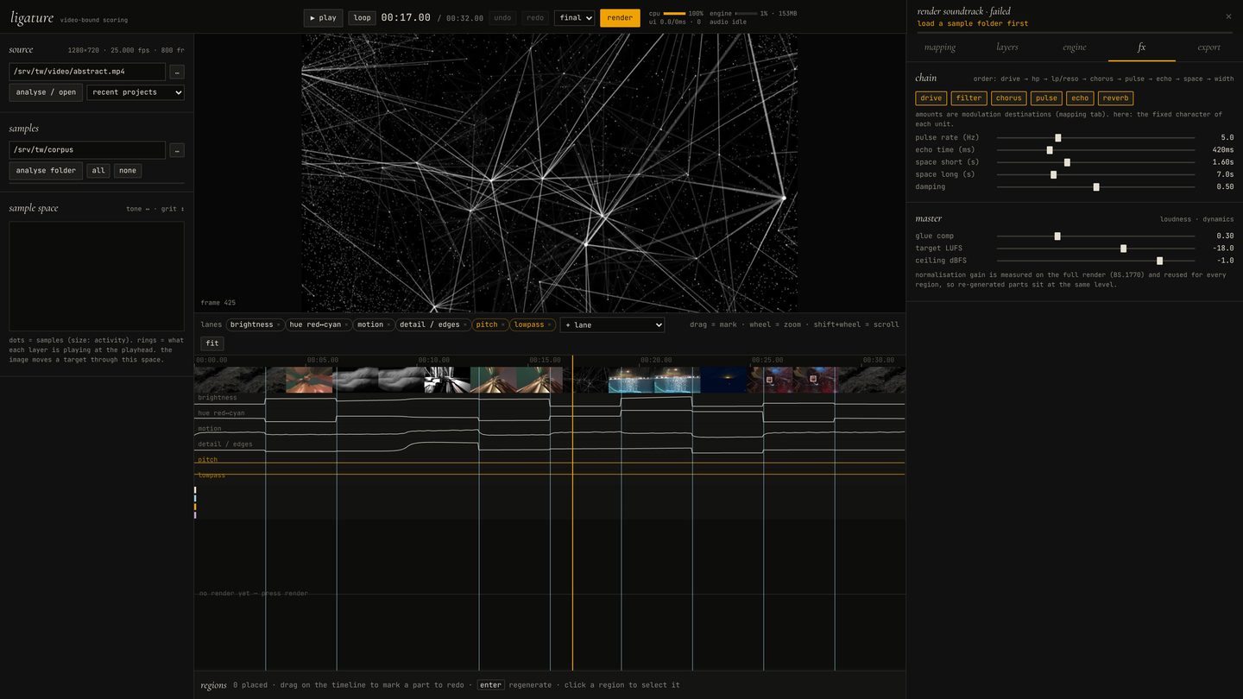Open the add lane dropdown
This screenshot has height=699, width=1243.
pos(612,325)
